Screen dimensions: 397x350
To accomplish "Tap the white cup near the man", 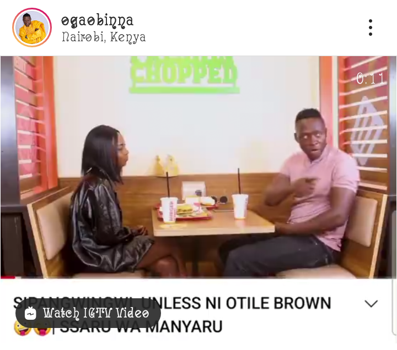I will coord(239,206).
